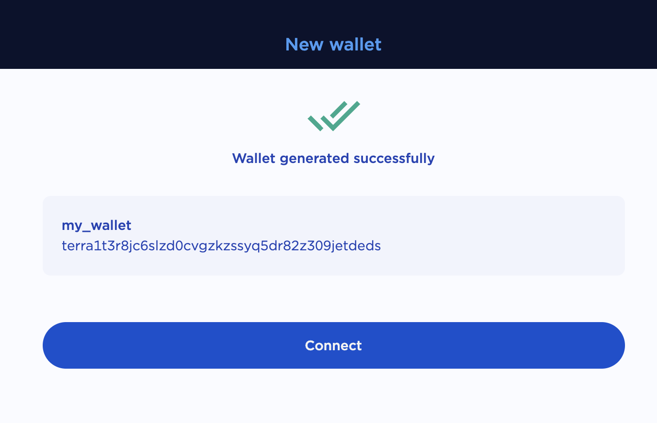Click the green double-checkmark success icon
This screenshot has width=657, height=423.
(x=333, y=116)
